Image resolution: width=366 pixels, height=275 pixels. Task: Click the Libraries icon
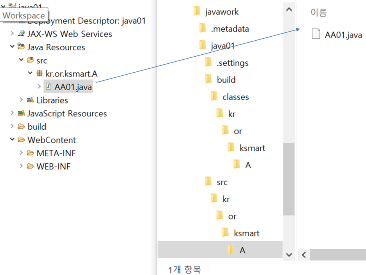tap(30, 100)
